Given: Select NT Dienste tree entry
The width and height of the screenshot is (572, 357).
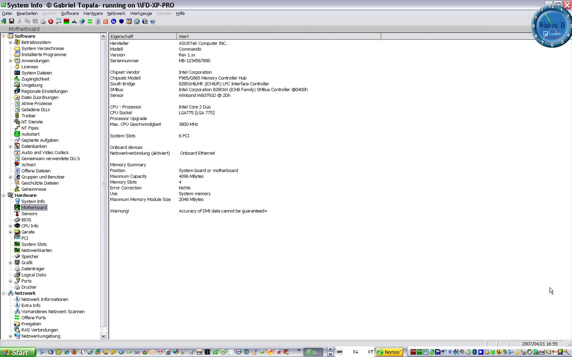Looking at the screenshot, I should coord(32,122).
